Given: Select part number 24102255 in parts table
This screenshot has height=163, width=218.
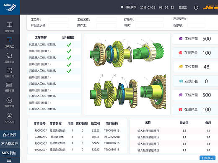Looking at the screenshot, I should pos(41,137).
